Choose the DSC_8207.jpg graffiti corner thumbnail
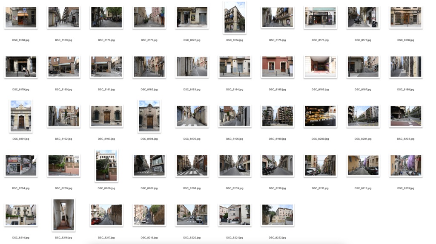Viewport: 436px width, 244px height. [149, 165]
